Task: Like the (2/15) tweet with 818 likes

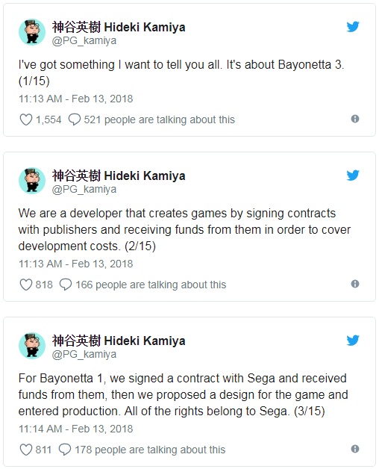Action: click(x=25, y=285)
